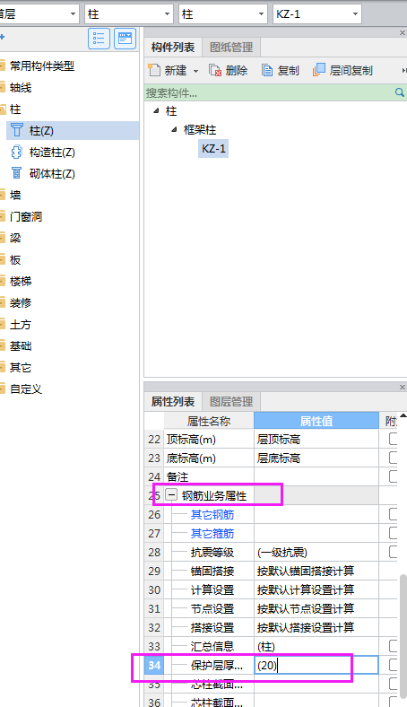Collapse the 钢筋业务属性 group
Image resolution: width=407 pixels, height=707 pixels.
[171, 495]
